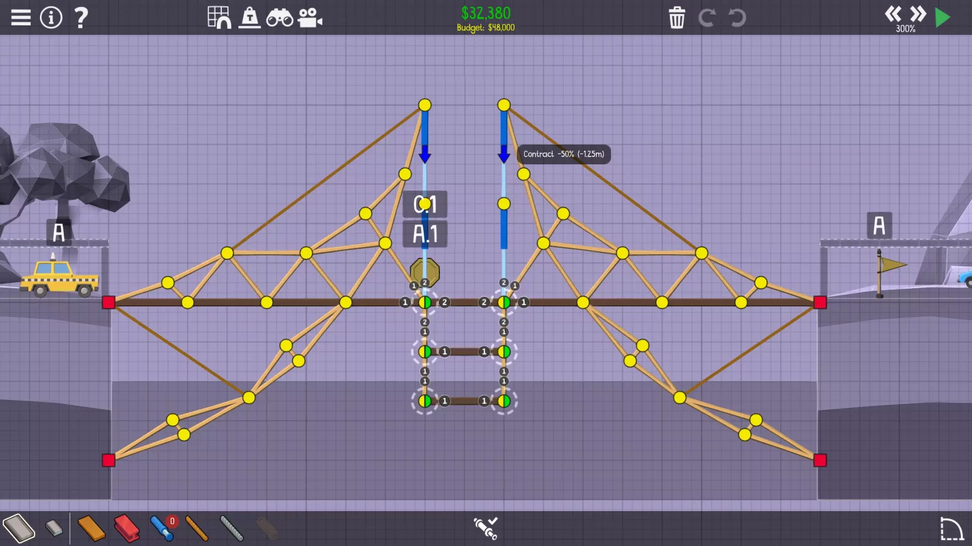The image size is (972, 546).
Task: Choose the blue hydraulics material
Action: (162, 528)
